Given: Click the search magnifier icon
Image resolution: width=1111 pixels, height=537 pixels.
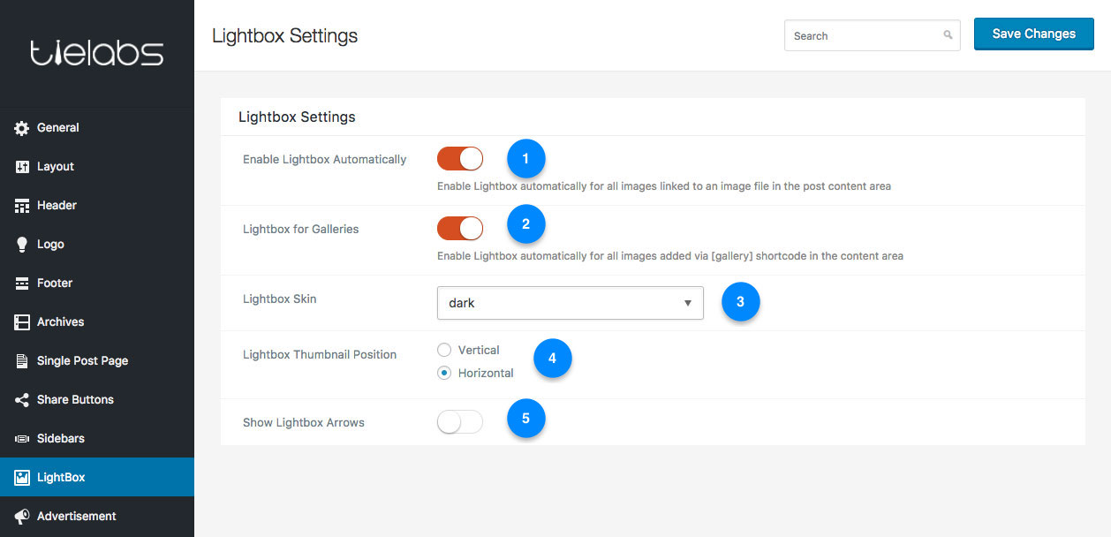Looking at the screenshot, I should 948,35.
